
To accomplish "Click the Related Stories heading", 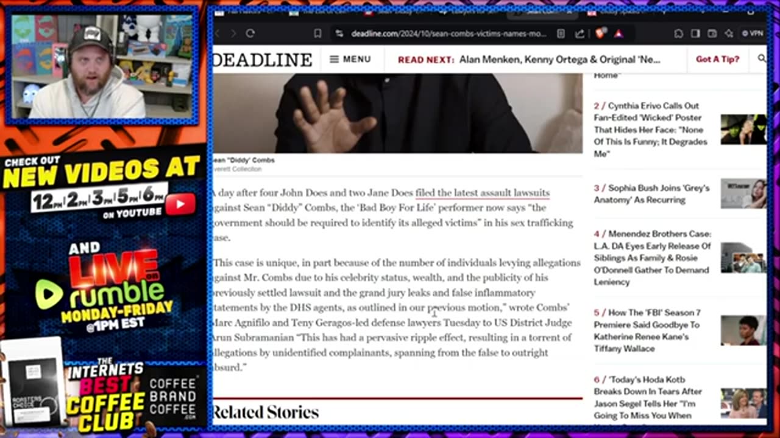I will pyautogui.click(x=266, y=412).
